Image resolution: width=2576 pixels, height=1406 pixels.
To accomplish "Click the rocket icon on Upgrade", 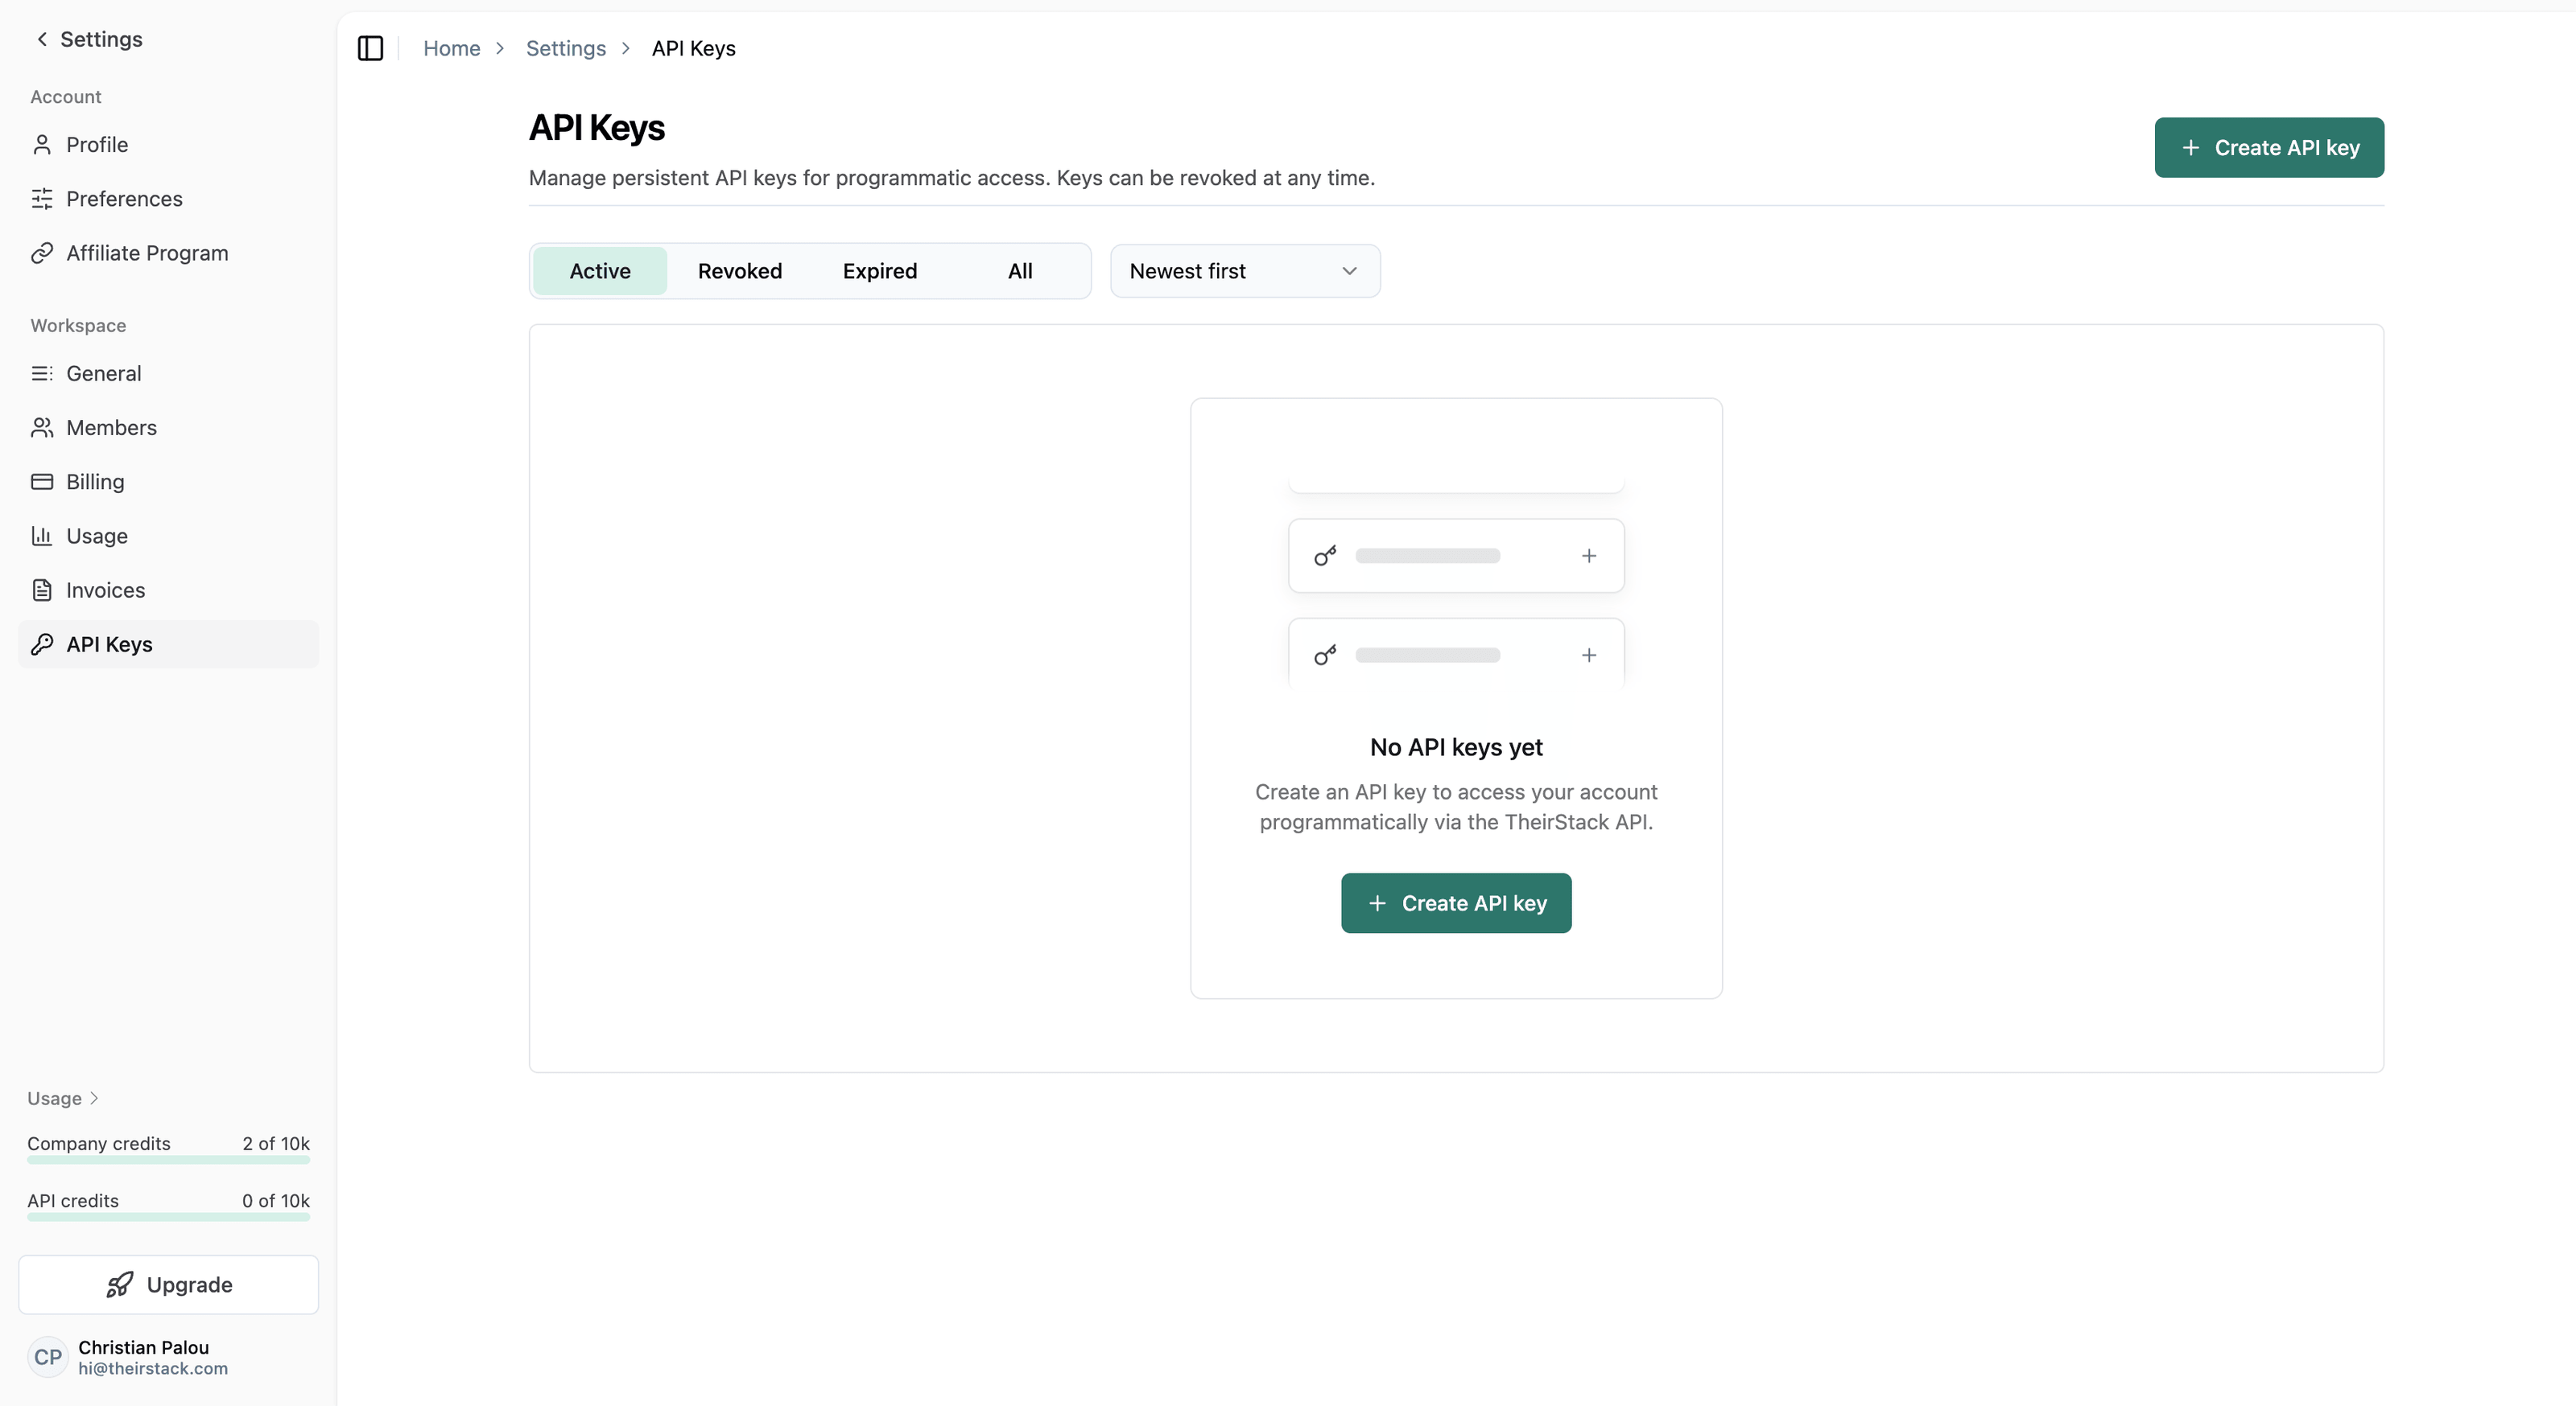I will (x=120, y=1284).
